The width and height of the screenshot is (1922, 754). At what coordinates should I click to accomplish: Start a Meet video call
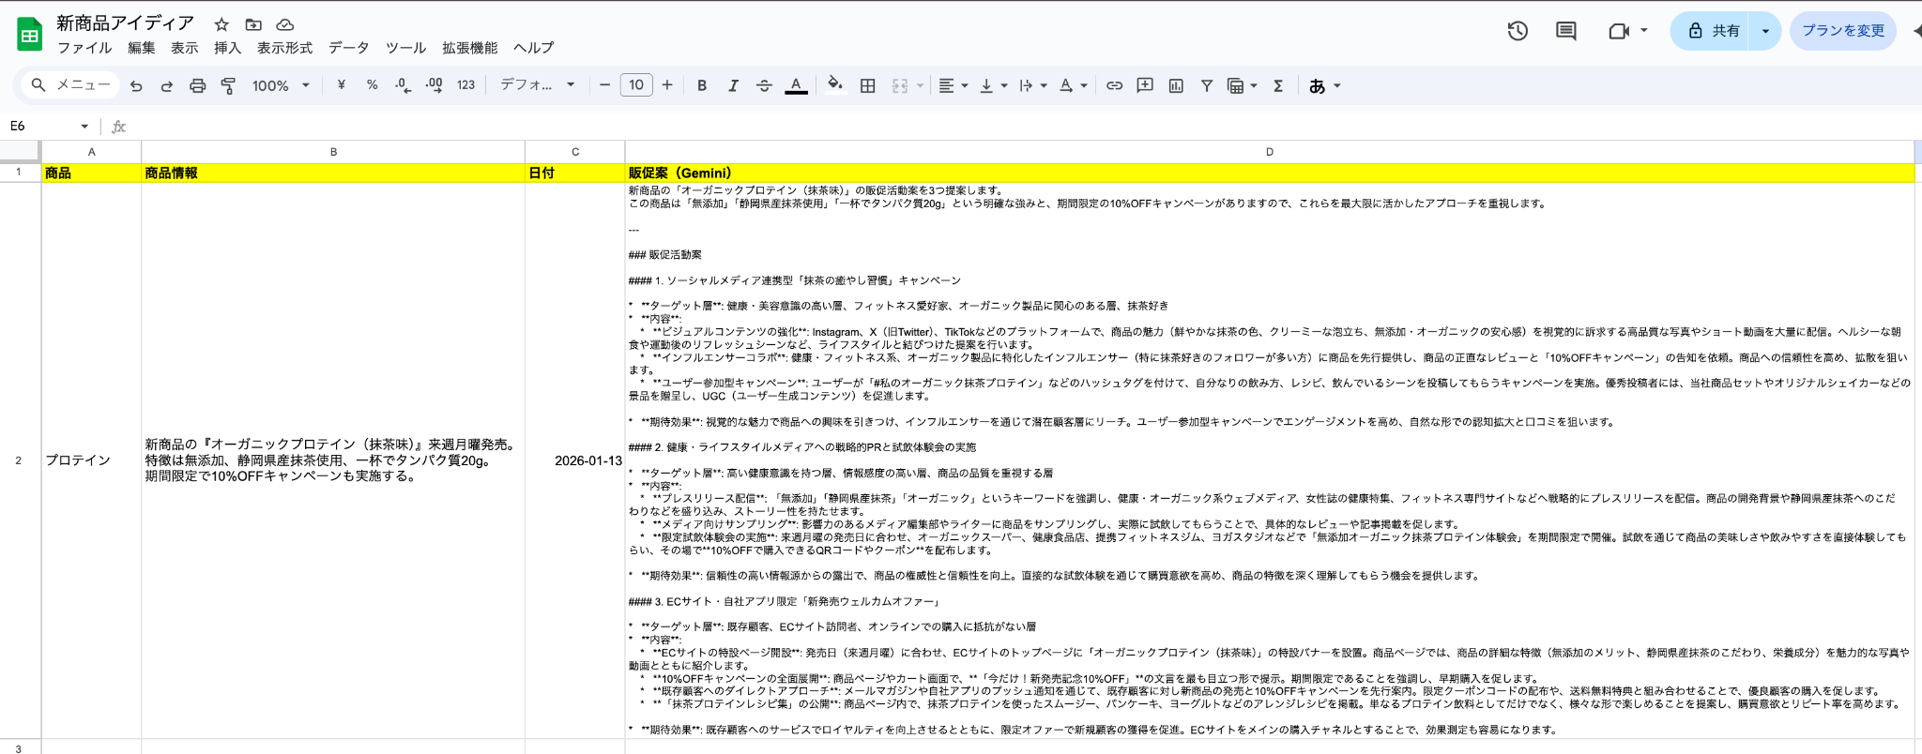[x=1619, y=31]
